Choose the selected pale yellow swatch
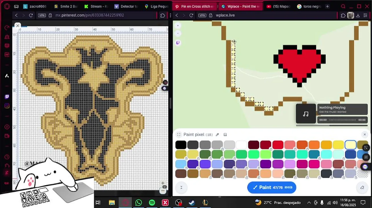372x208 pixels. 350,145
